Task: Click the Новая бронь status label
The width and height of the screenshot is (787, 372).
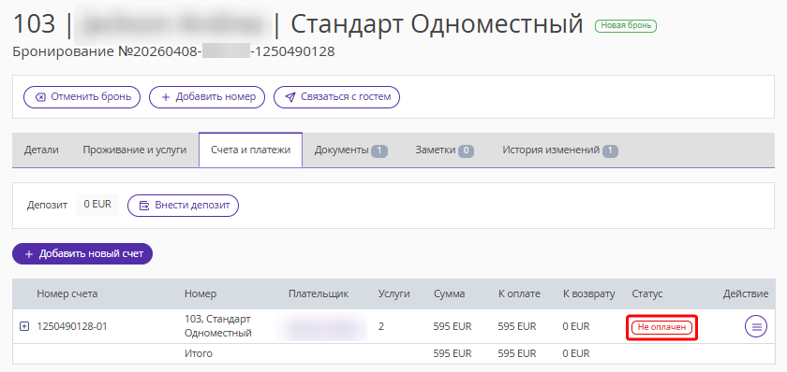Action: point(626,26)
